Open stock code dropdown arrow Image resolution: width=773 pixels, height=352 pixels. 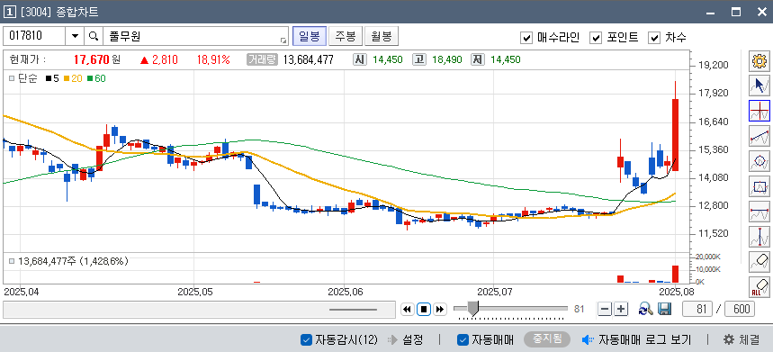(75, 37)
